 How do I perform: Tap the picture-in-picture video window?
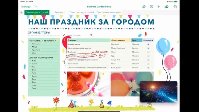click(x=158, y=92)
